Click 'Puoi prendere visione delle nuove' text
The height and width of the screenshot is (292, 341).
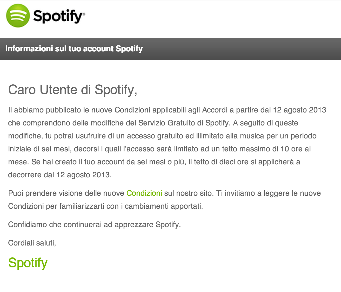tap(66, 193)
